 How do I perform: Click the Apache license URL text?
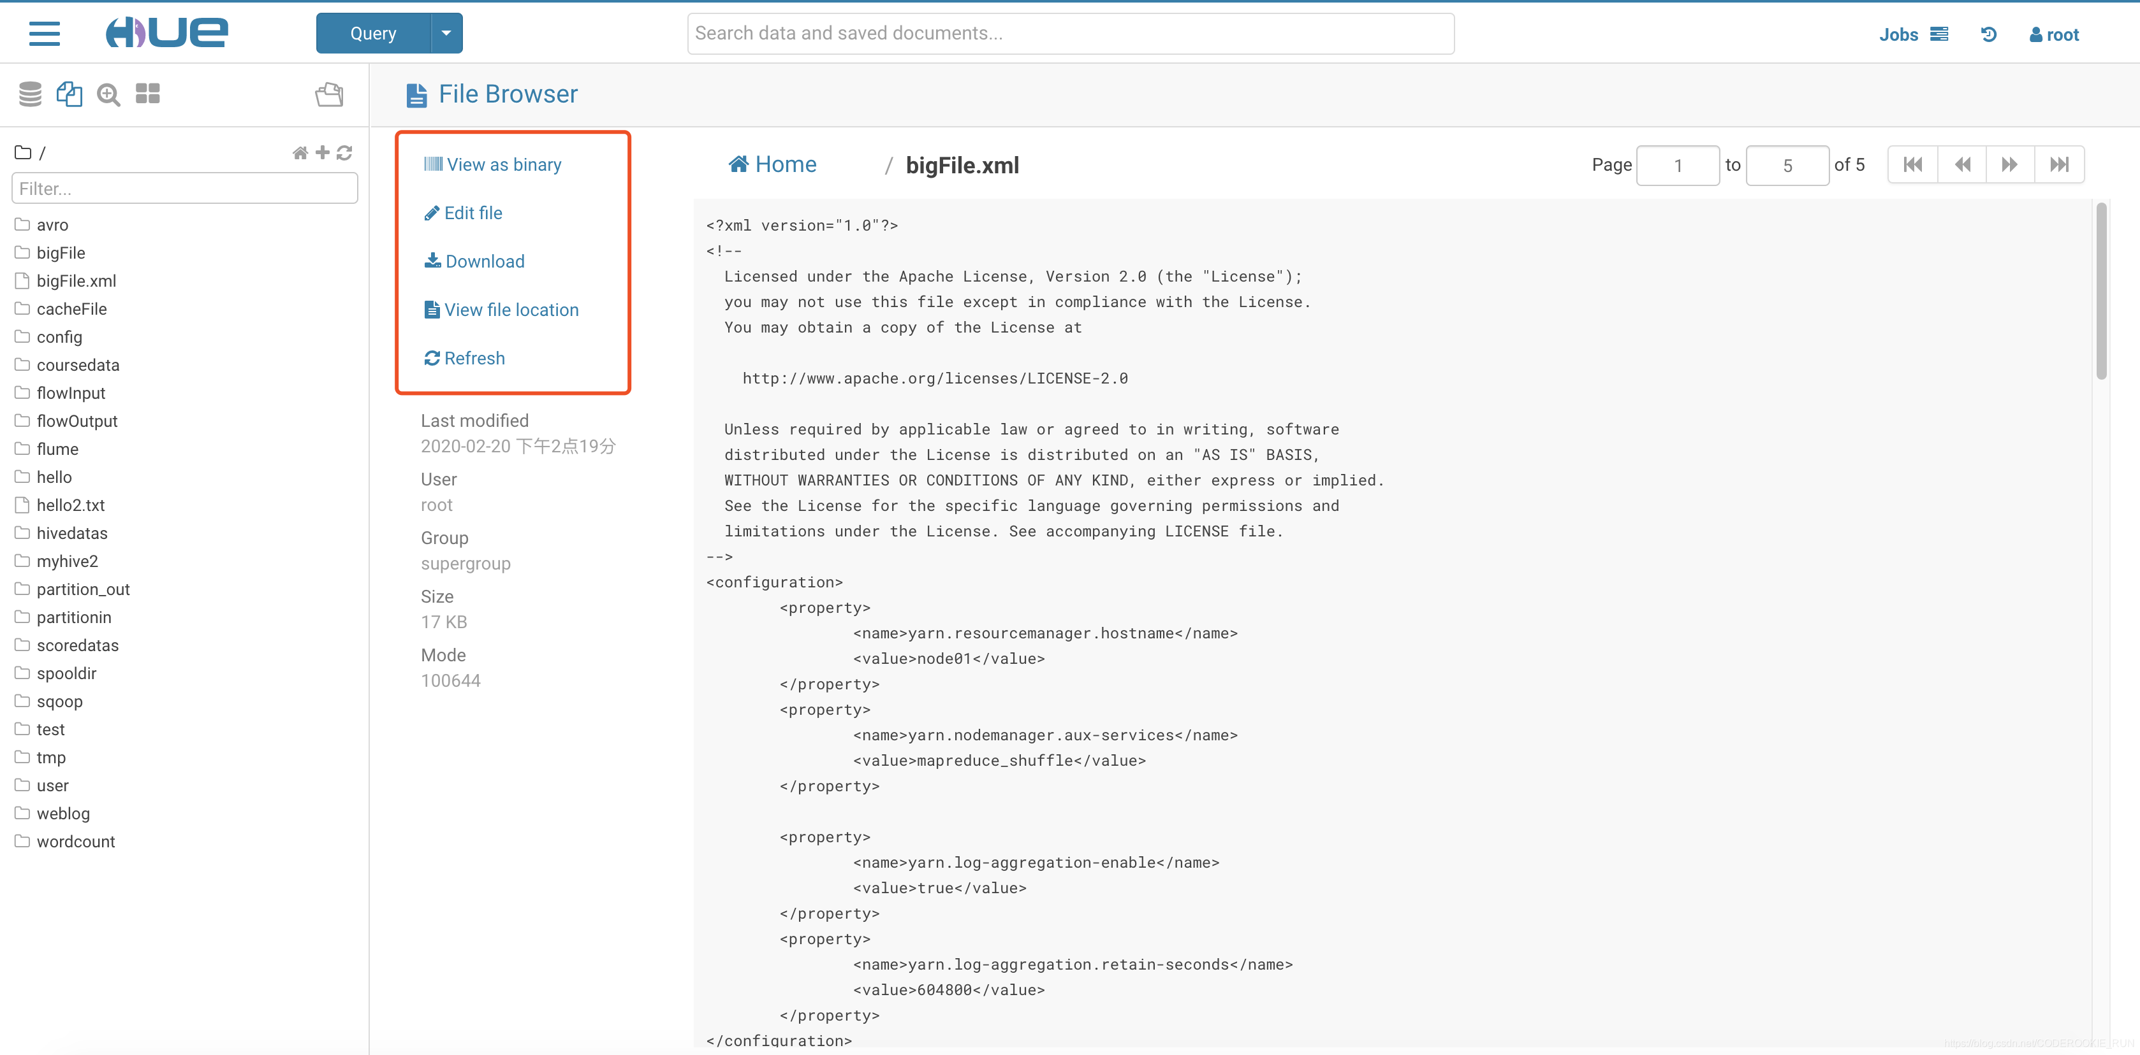935,378
